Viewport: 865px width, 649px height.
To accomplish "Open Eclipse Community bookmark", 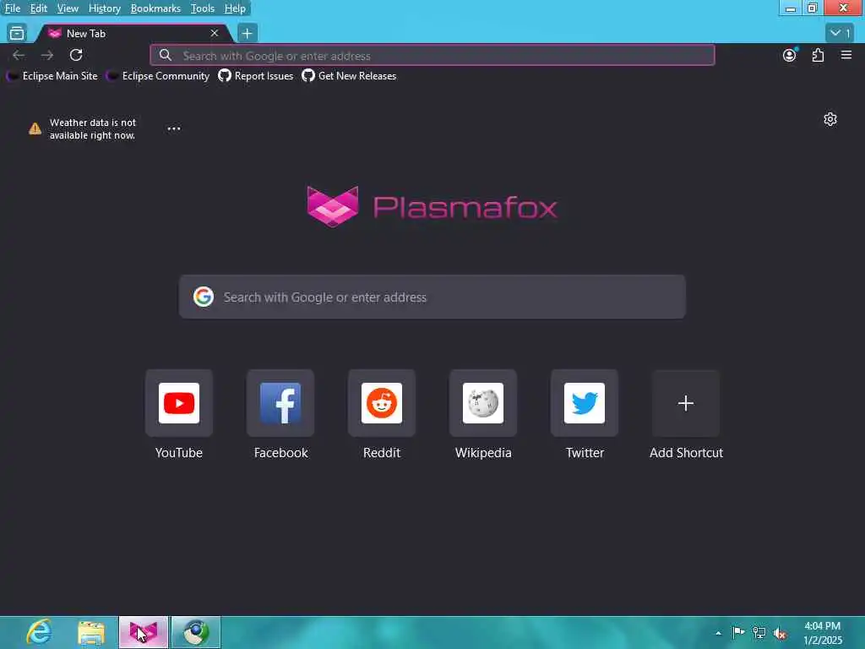I will click(x=158, y=75).
